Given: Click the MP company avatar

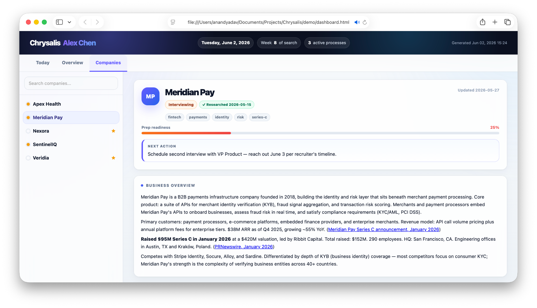Looking at the screenshot, I should pyautogui.click(x=150, y=96).
